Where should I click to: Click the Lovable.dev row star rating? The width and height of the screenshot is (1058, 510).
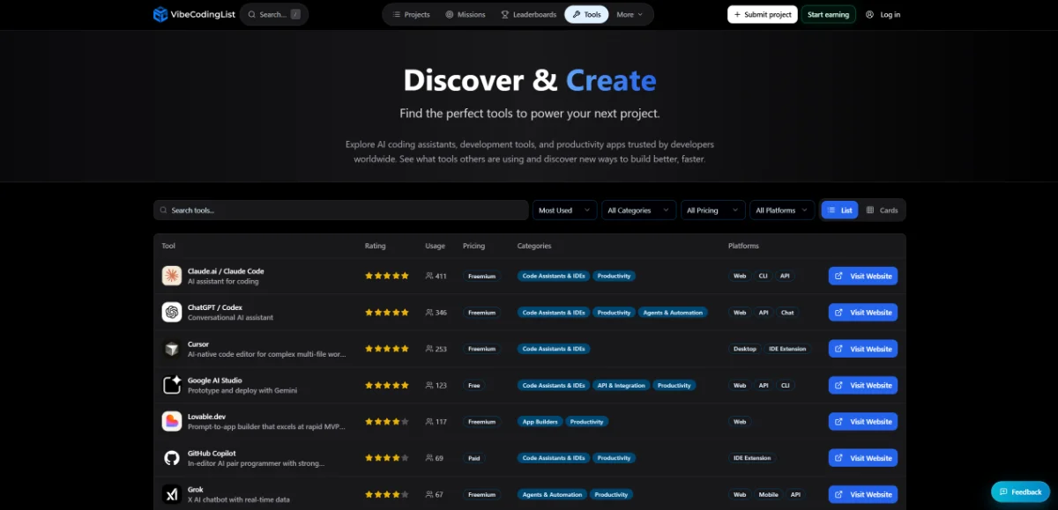387,421
